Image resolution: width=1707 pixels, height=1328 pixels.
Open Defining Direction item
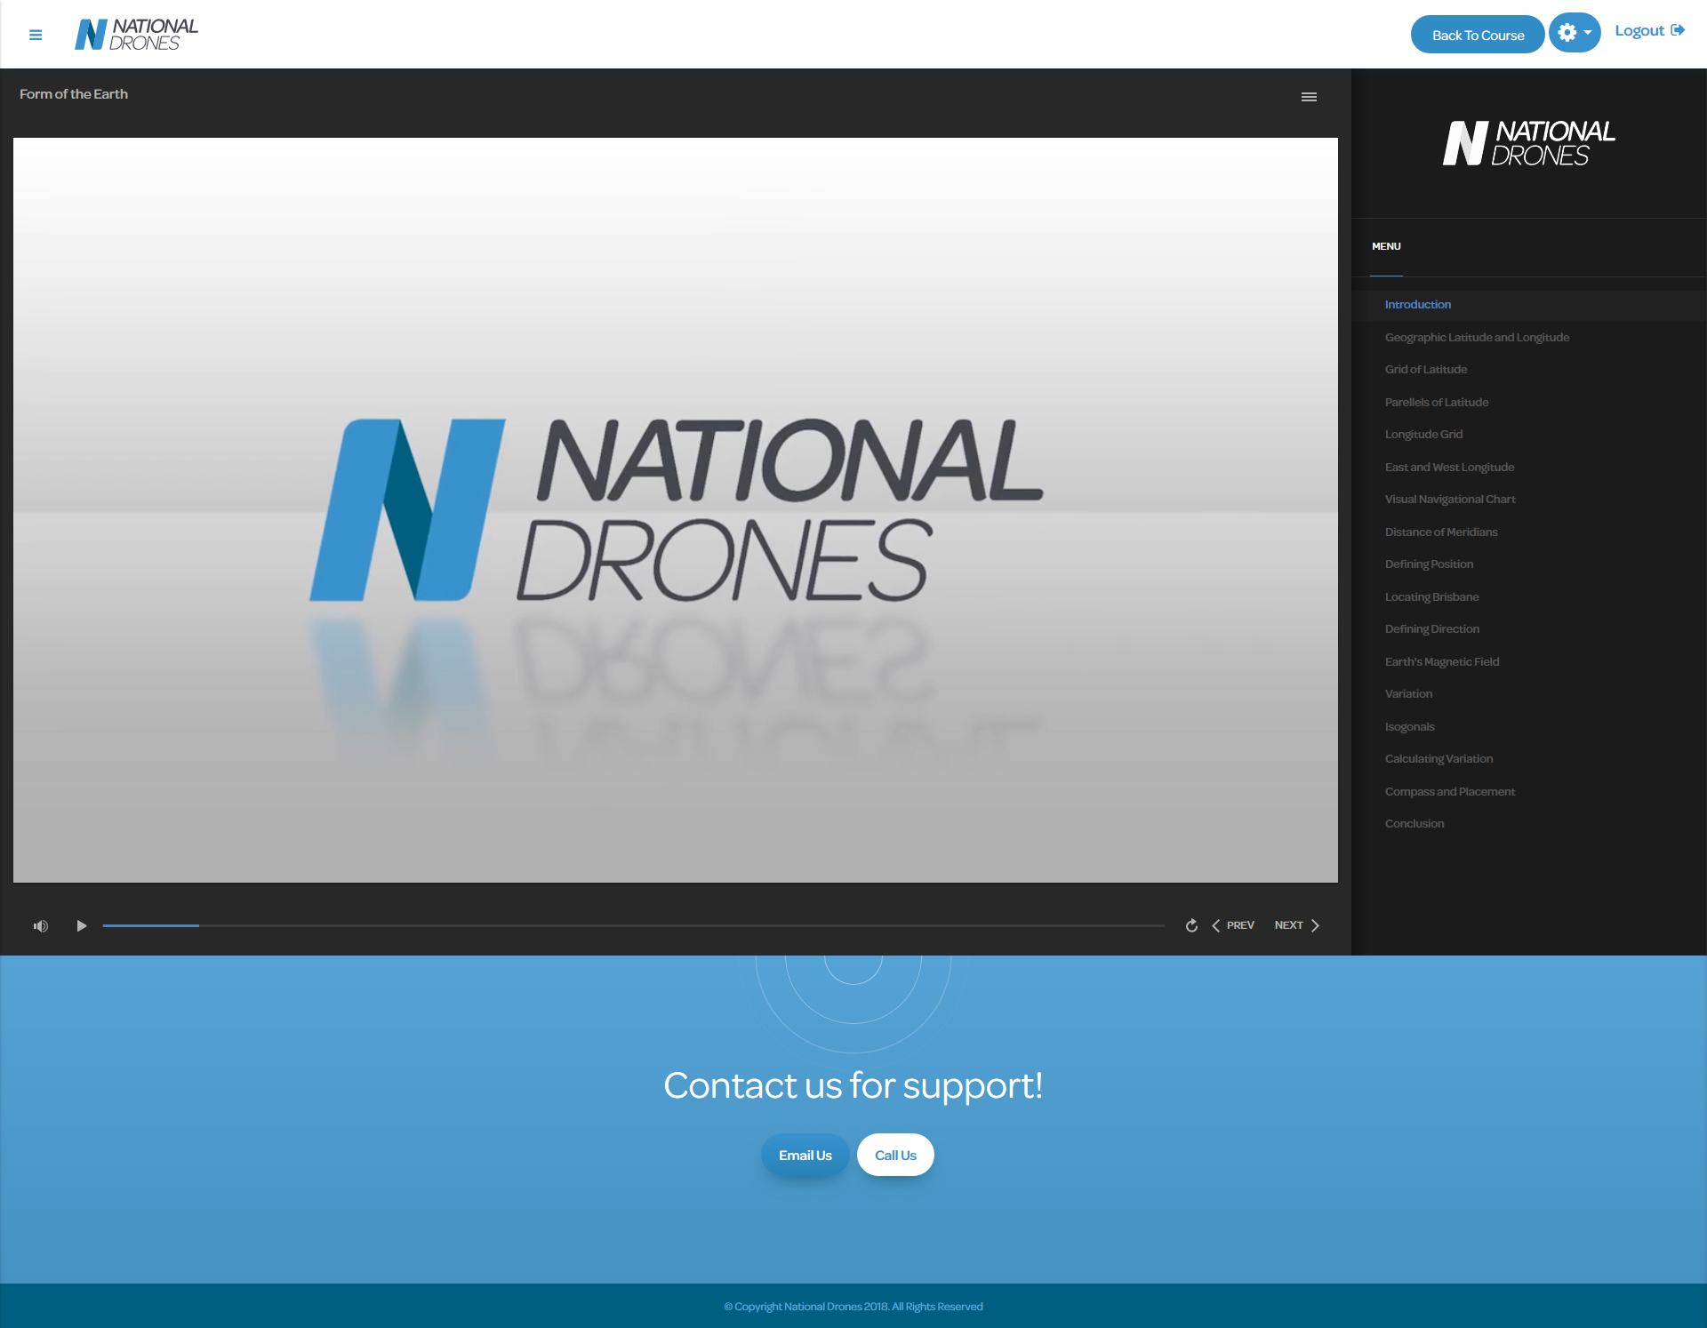(1529, 629)
